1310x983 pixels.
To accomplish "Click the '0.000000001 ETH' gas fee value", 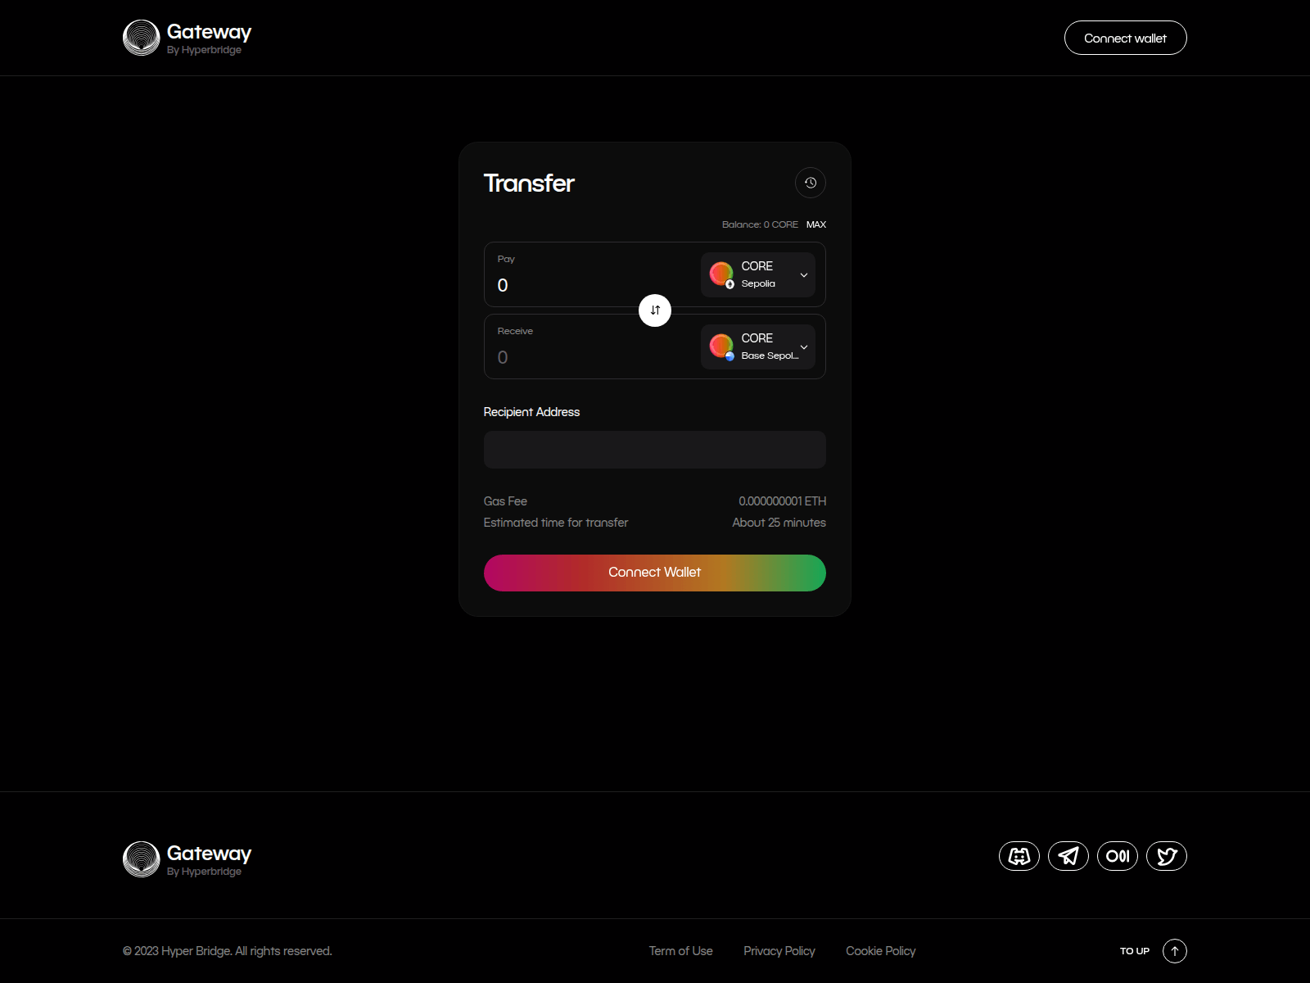I will tap(782, 501).
